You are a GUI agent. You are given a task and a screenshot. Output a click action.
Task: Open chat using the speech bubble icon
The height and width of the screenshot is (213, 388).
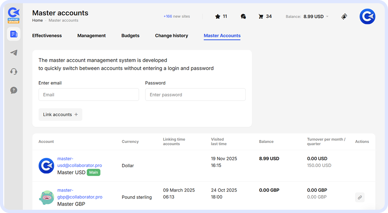(243, 16)
